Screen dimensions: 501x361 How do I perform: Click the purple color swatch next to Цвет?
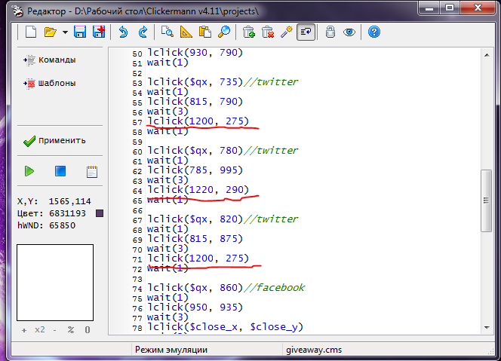[x=100, y=213]
